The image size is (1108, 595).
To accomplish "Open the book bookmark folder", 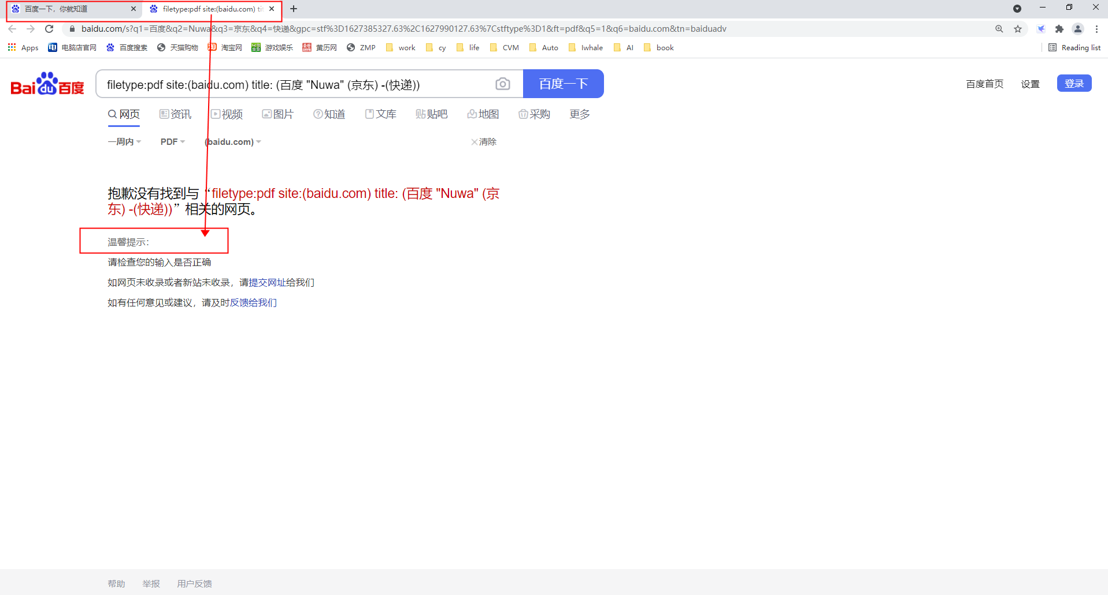I will pos(658,48).
